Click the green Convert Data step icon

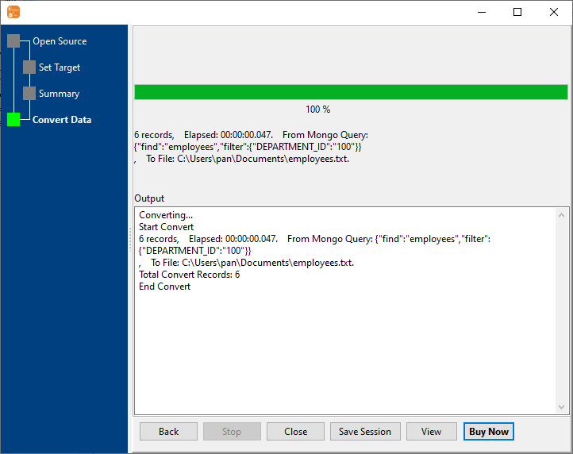(13, 120)
